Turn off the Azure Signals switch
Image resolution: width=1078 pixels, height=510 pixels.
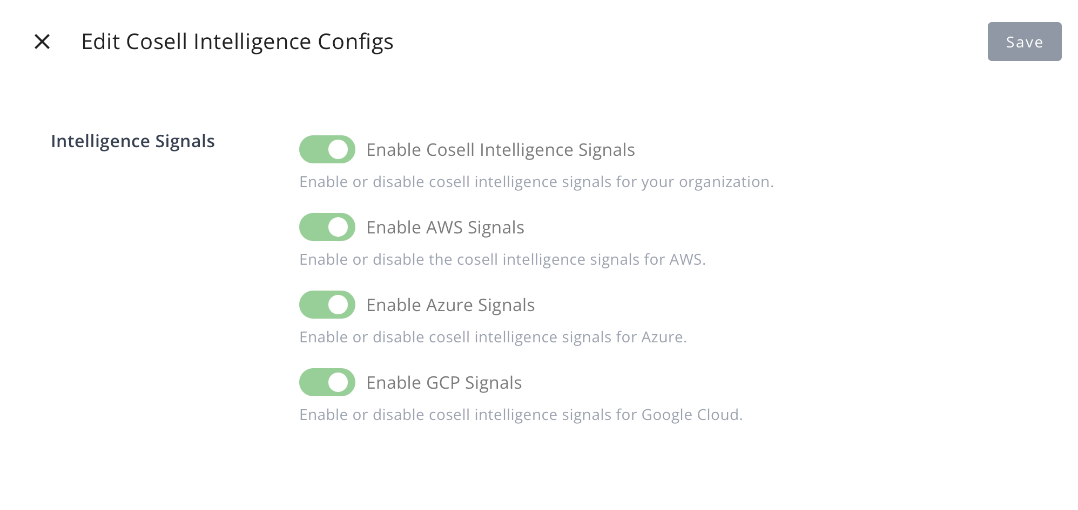tap(327, 305)
